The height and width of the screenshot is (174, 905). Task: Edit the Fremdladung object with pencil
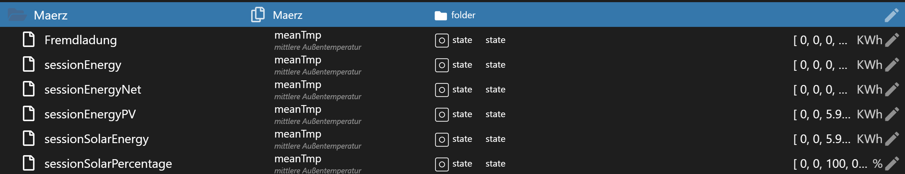[892, 40]
